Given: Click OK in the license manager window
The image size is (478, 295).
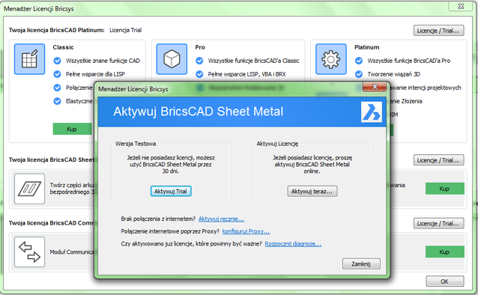Looking at the screenshot, I should pos(445,282).
